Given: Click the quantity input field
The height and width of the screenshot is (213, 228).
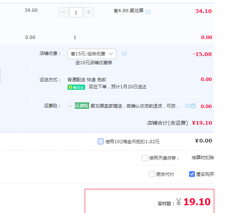Looking at the screenshot, I should point(76,12).
